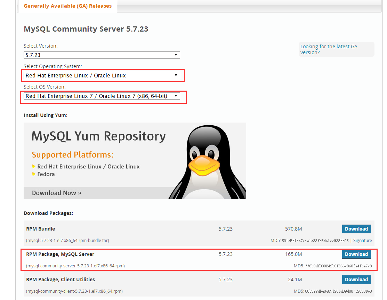Image resolution: width=387 pixels, height=300 pixels.
Task: Switch to Generally Available (GA) Releases tab
Action: tap(67, 6)
